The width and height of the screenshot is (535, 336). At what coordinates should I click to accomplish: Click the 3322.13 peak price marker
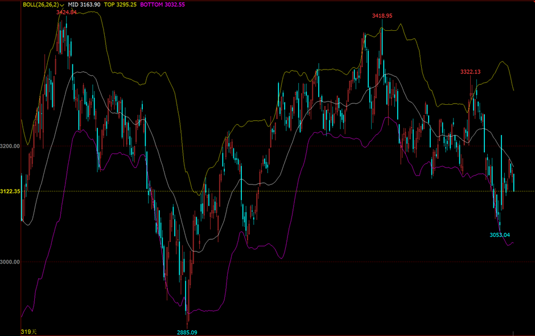(471, 72)
